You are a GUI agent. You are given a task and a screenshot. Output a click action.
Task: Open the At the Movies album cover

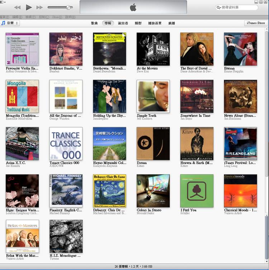(x=153, y=49)
